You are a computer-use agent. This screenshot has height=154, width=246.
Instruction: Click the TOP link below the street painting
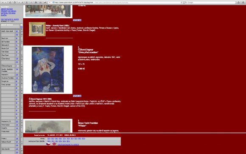point(77,20)
